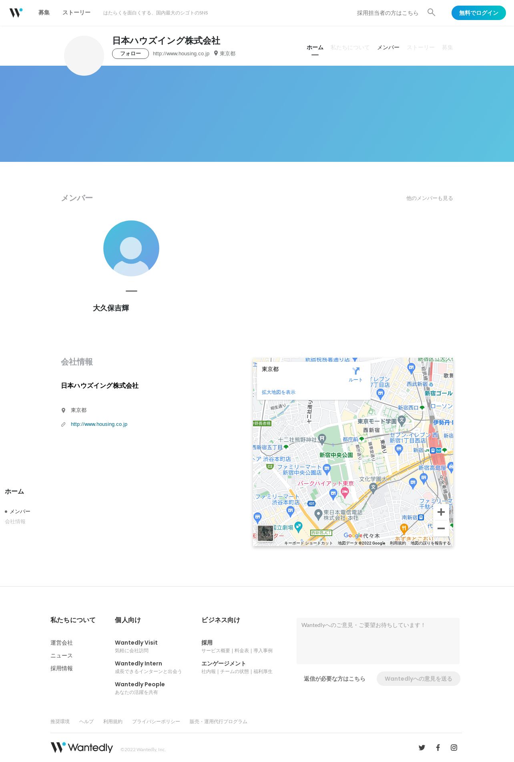This screenshot has height=762, width=514.
Task: Open Wantedly Twitter page icon
Action: coord(422,748)
